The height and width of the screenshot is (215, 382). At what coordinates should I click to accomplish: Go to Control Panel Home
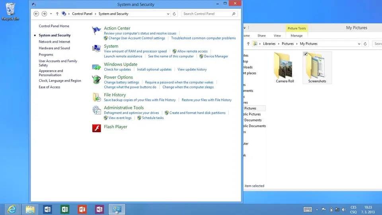(54, 26)
